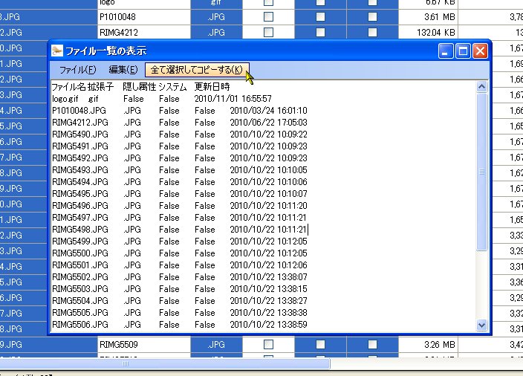Click the 132.04 KB size cell
Image resolution: width=523 pixels, height=376 pixels.
[428, 33]
